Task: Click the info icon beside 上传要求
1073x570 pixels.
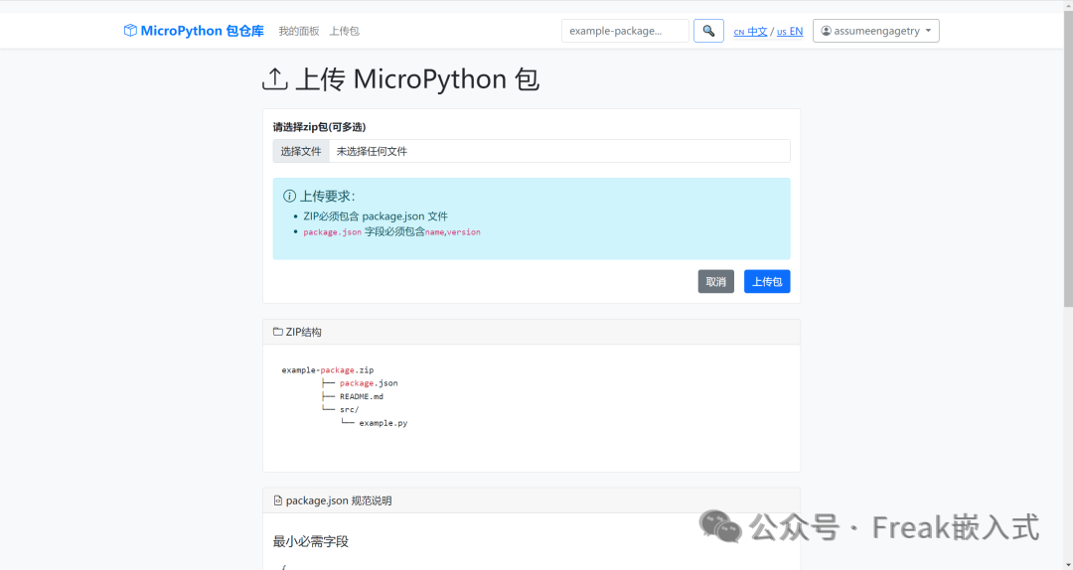Action: [x=289, y=197]
